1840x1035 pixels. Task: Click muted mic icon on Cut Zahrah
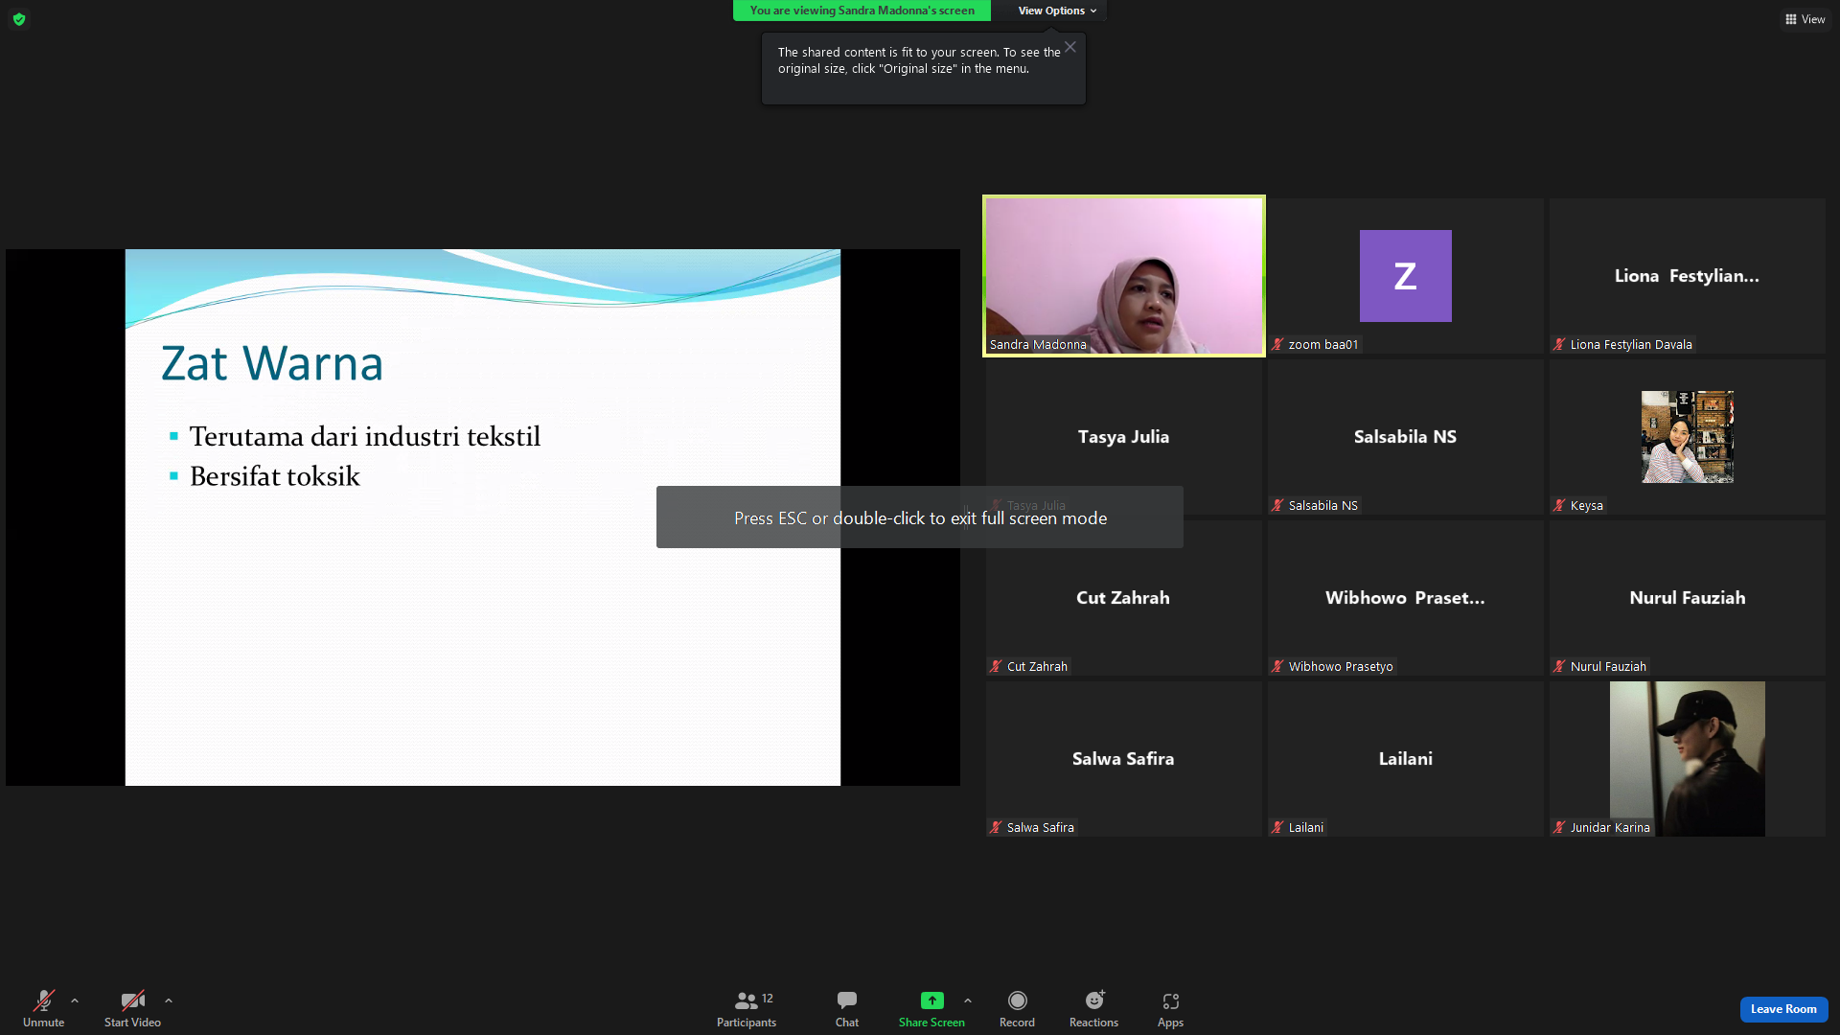coord(996,667)
